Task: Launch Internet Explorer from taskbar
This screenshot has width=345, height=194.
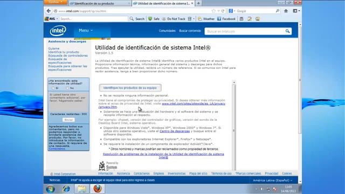Action: click(x=66, y=189)
